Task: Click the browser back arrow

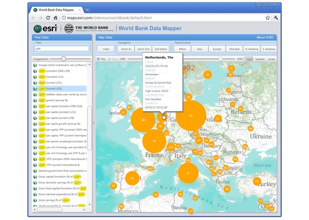Action: point(33,18)
